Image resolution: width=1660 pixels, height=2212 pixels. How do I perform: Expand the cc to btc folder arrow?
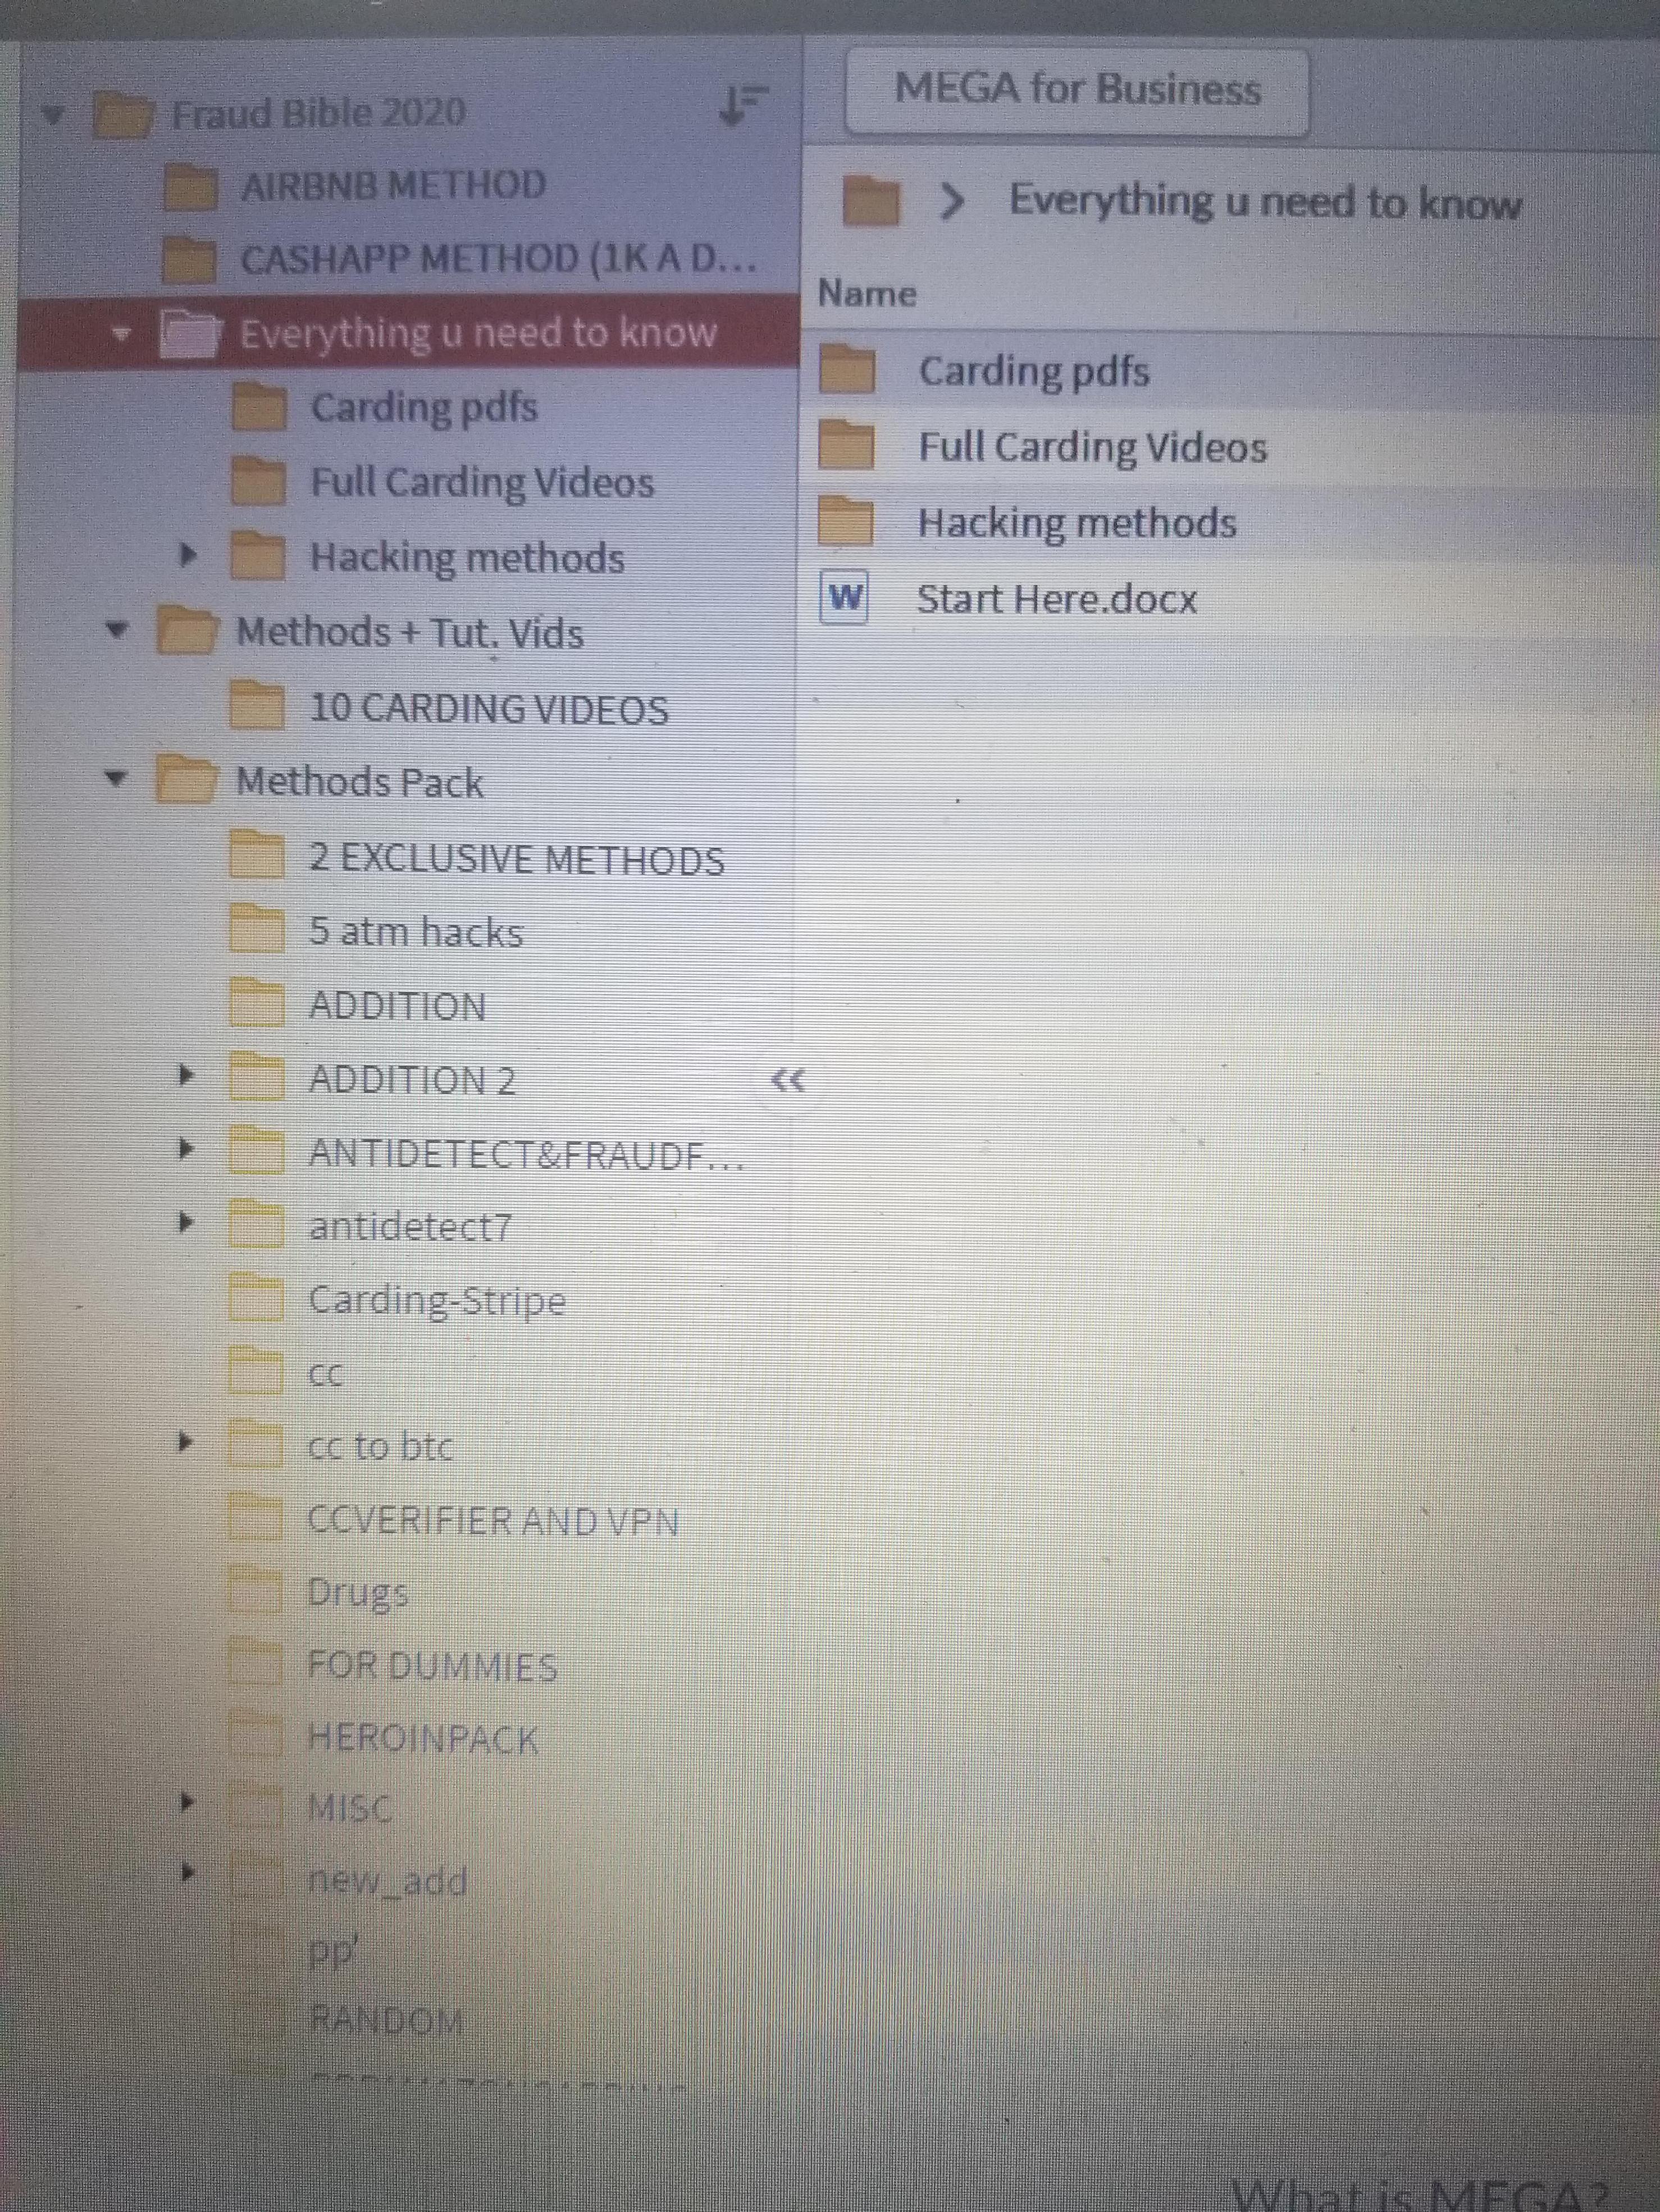(184, 1442)
